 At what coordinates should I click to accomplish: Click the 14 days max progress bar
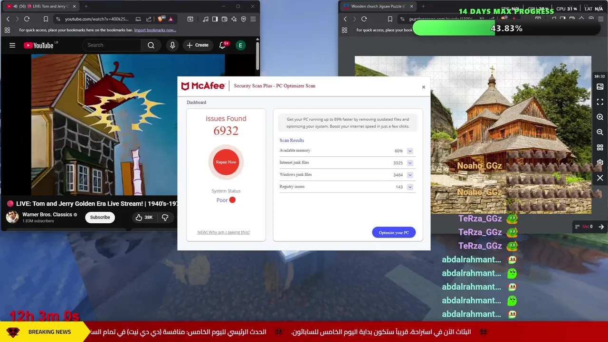click(506, 28)
